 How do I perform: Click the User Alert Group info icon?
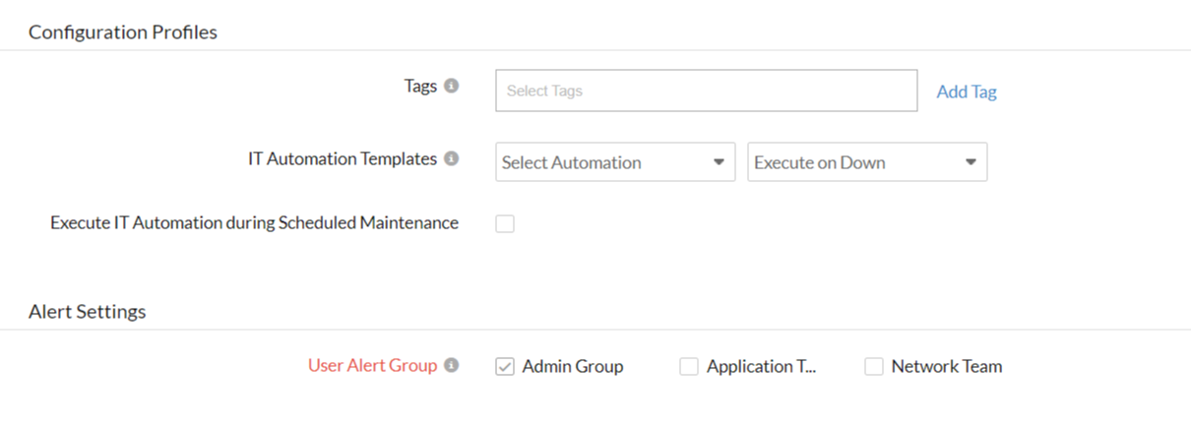[x=452, y=365]
